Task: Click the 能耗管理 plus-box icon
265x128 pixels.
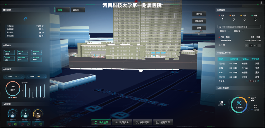Action: [x=158, y=122]
